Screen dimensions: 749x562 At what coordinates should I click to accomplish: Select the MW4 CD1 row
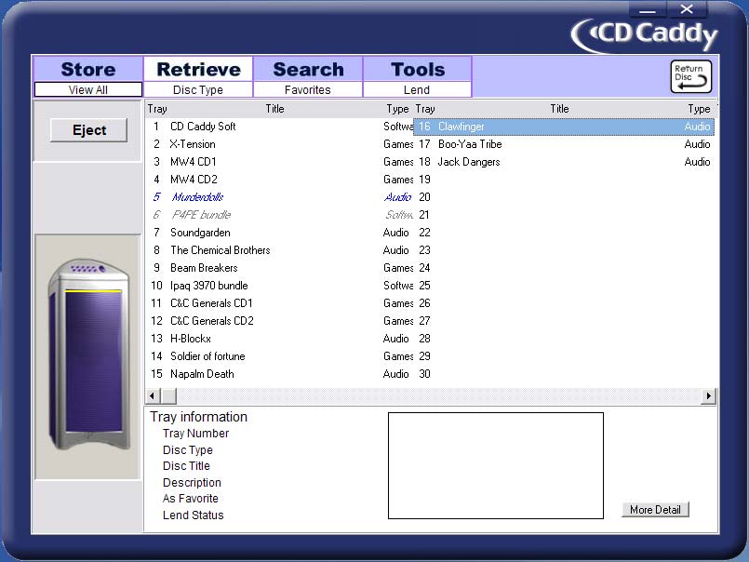(279, 162)
